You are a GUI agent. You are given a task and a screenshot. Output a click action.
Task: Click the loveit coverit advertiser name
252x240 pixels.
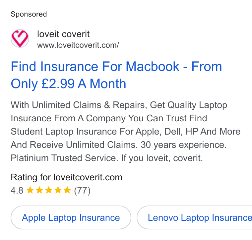[63, 34]
